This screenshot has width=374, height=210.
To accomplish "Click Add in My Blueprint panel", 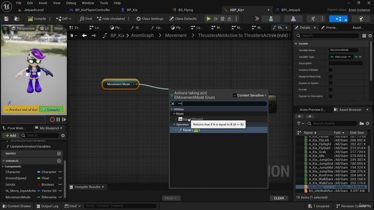I will pyautogui.click(x=11, y=135).
